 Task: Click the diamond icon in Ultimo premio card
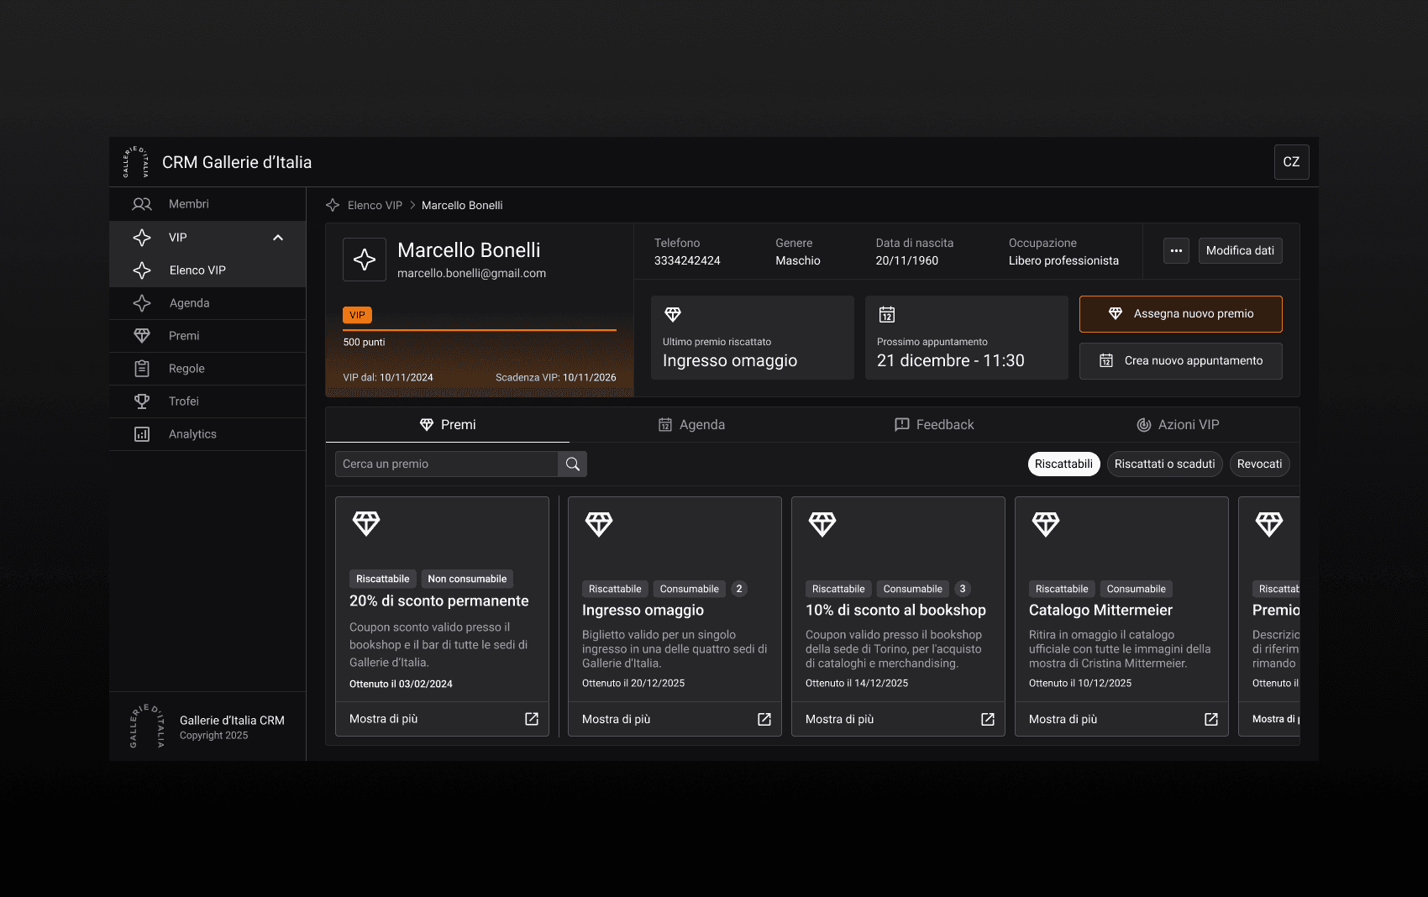coord(673,314)
